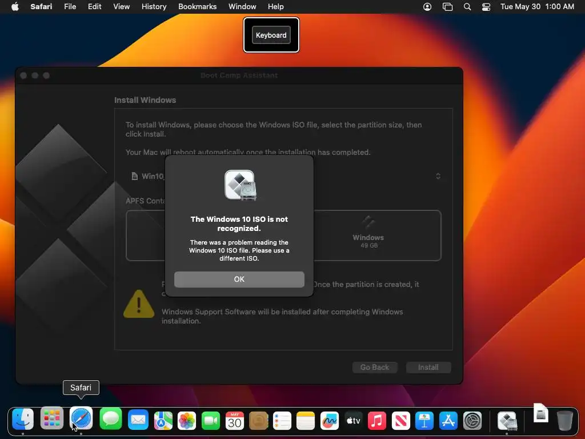Open Trash from the Dock
Image resolution: width=585 pixels, height=439 pixels.
564,421
